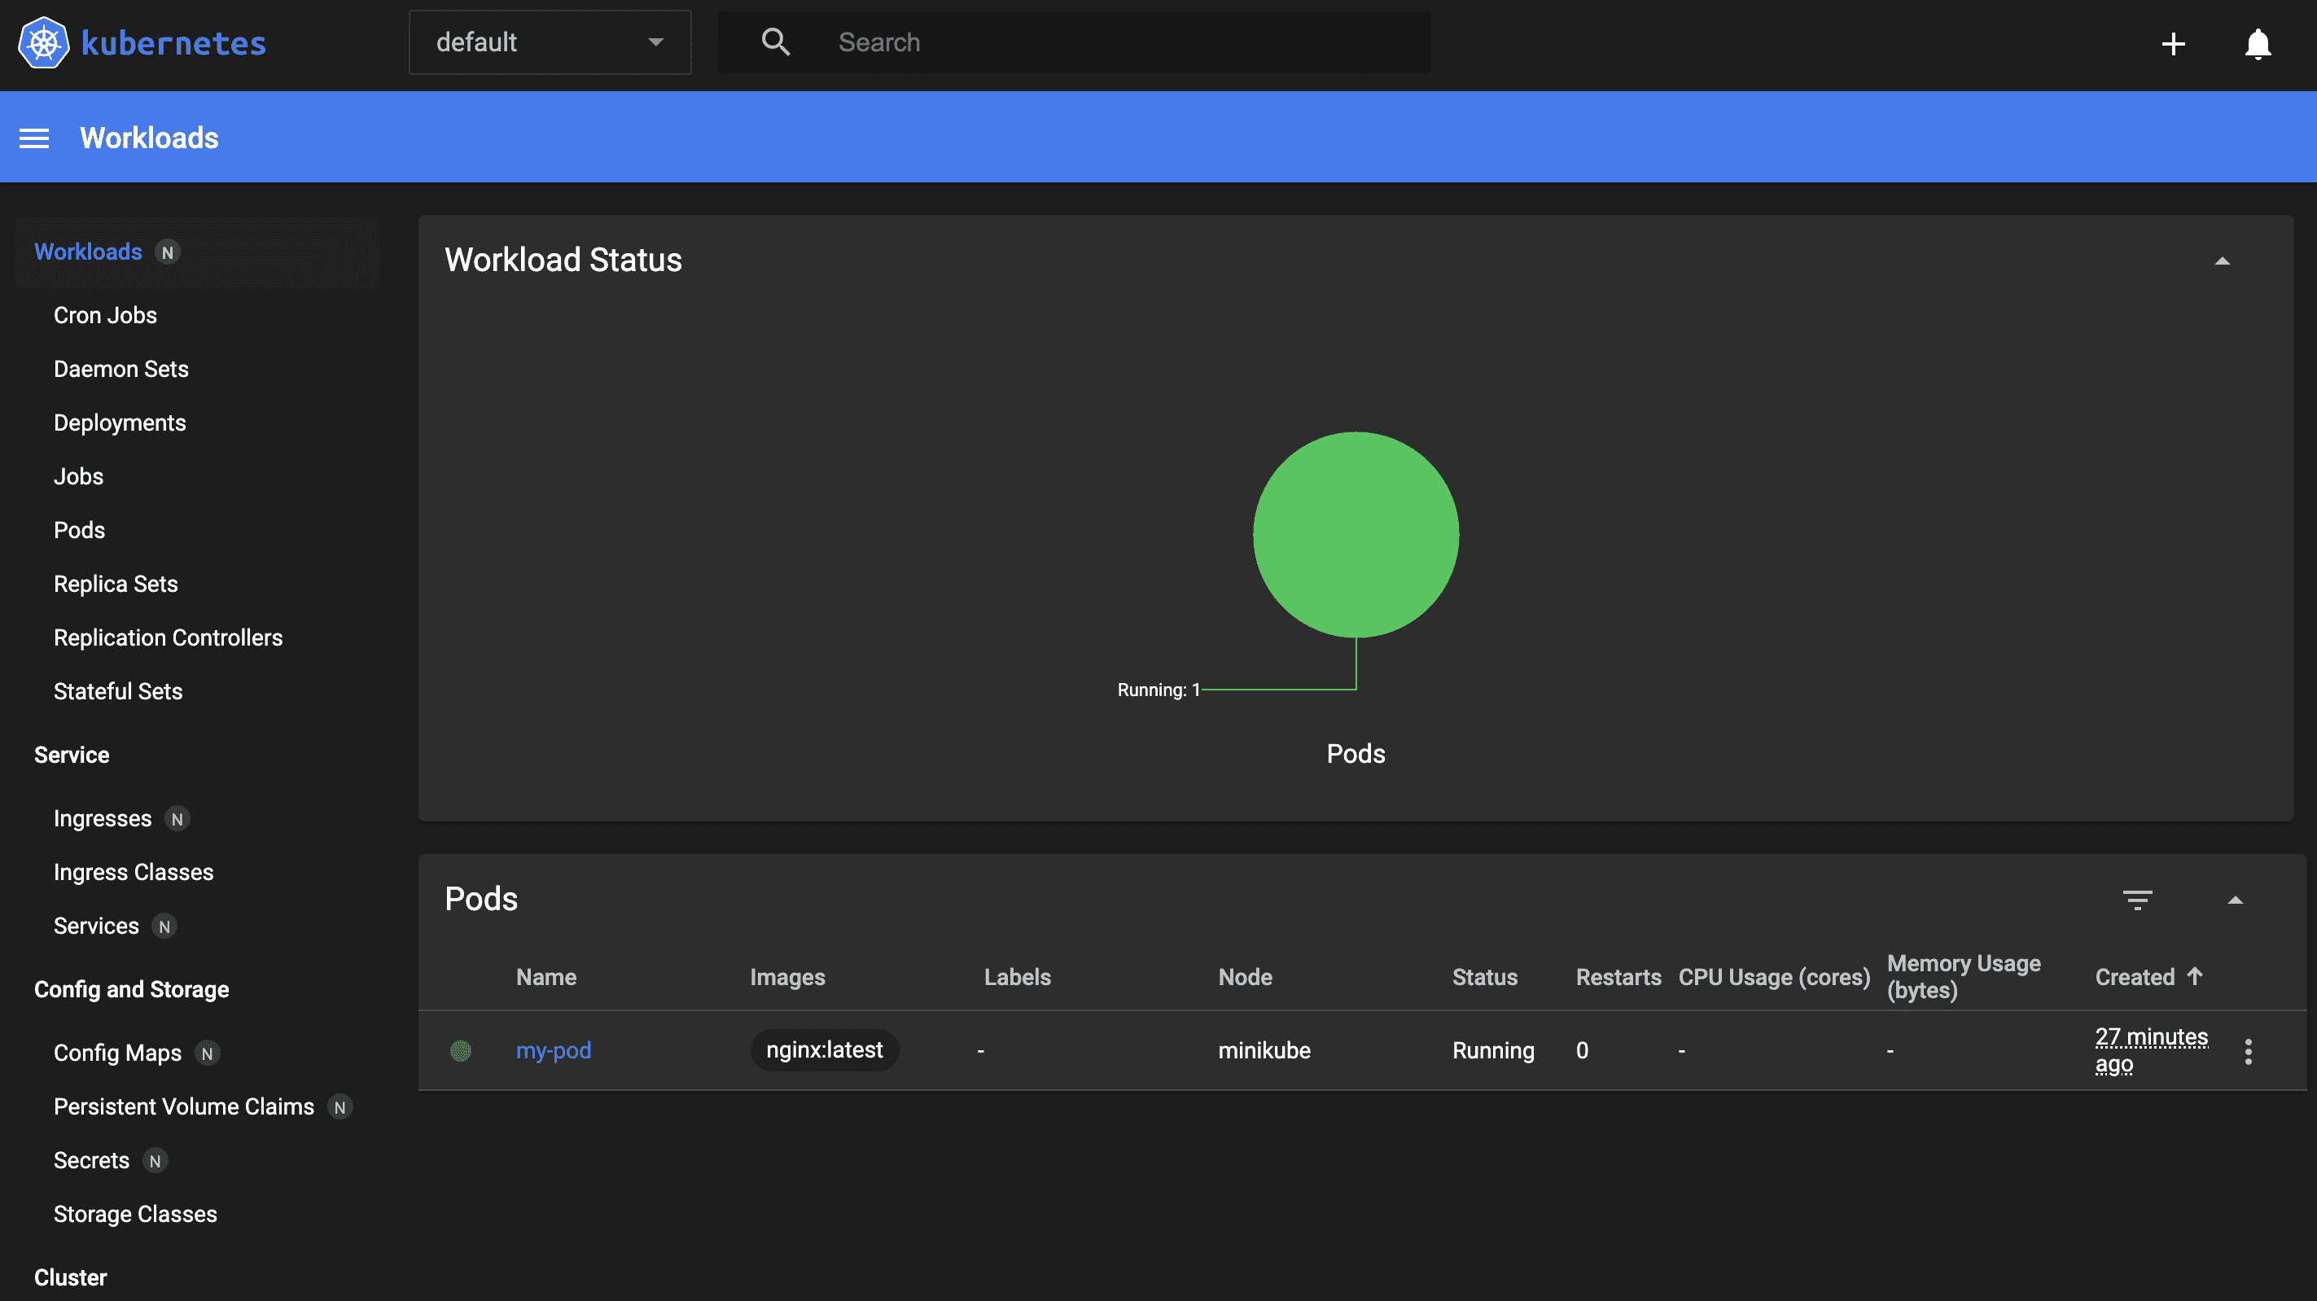Go to Stateful Sets
The width and height of the screenshot is (2317, 1301).
[x=118, y=692]
